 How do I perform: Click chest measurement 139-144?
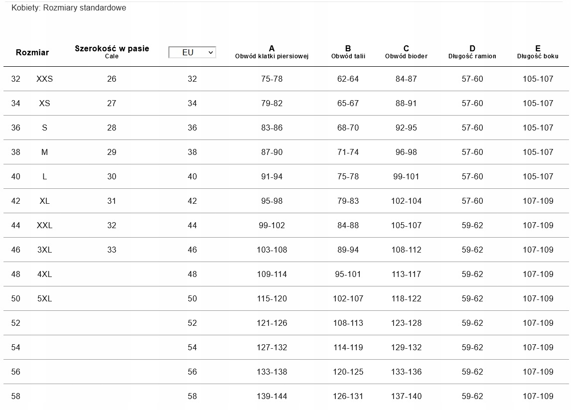(x=272, y=396)
